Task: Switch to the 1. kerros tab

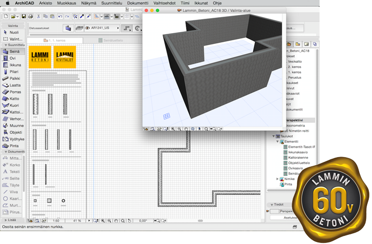Action: 55,40
